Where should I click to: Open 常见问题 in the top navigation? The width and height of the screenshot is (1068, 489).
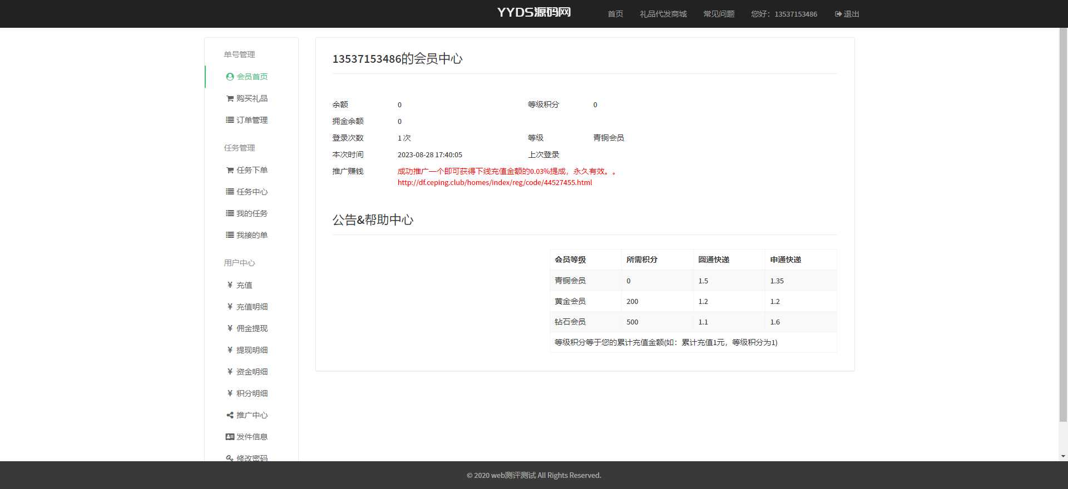719,14
